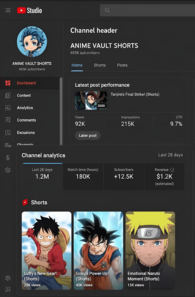Click the Channels sidebar icon
This screenshot has height=297, width=195.
tap(8, 145)
